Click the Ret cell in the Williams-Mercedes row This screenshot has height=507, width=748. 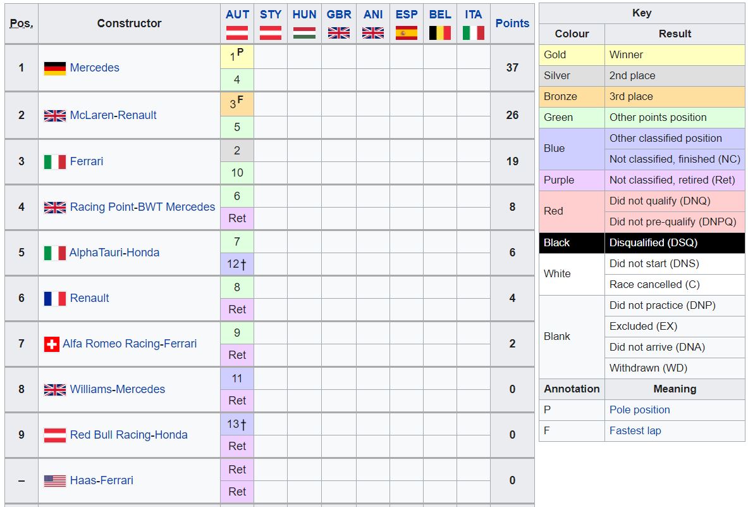237,401
